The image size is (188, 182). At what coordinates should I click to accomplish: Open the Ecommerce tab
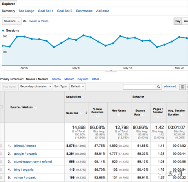84,11
